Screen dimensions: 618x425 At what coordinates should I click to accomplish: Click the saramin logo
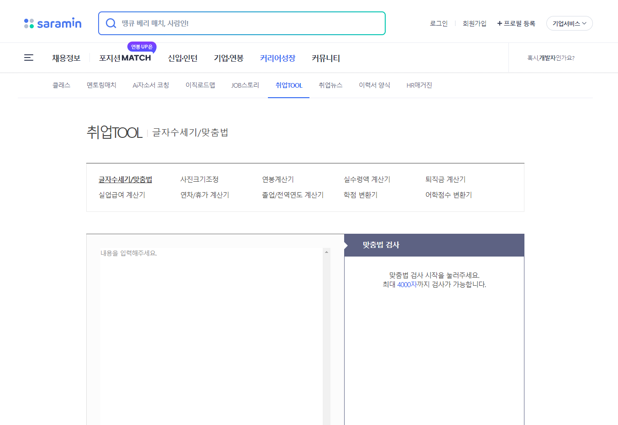(52, 23)
